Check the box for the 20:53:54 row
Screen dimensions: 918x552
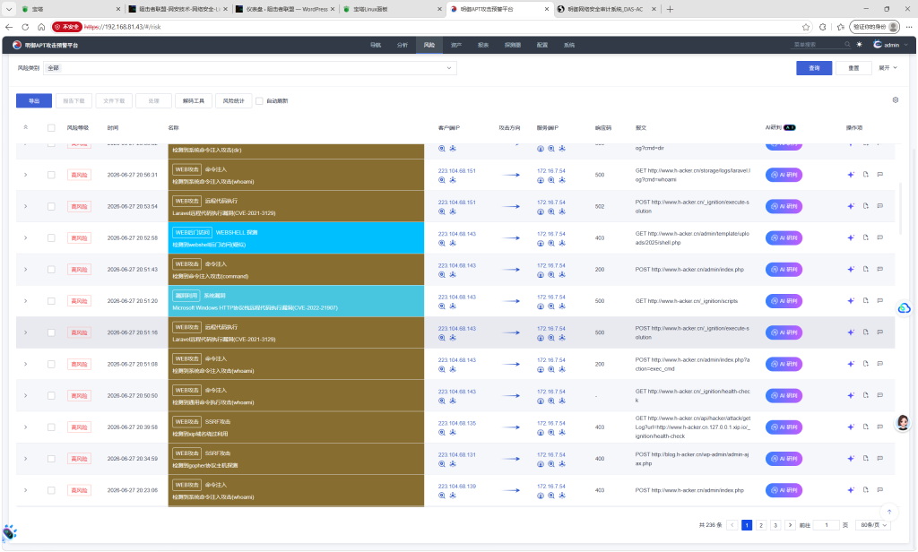click(51, 207)
